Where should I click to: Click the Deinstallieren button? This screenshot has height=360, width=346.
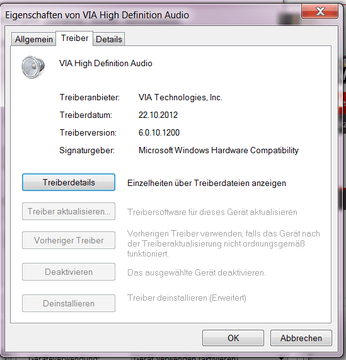(x=69, y=303)
